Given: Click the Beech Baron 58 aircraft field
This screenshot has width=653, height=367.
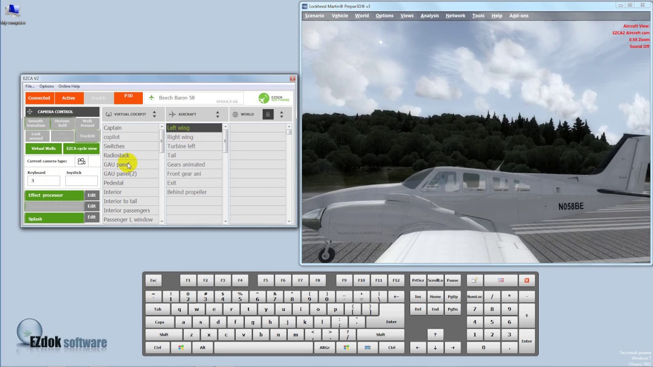Looking at the screenshot, I should 194,98.
